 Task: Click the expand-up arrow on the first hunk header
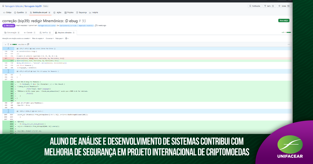click(x=8, y=49)
